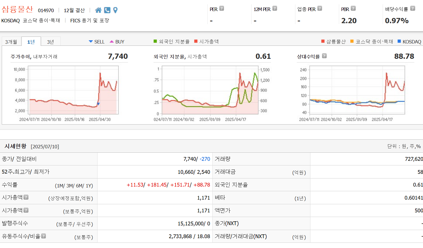The width and height of the screenshot is (423, 248).
Task: Click the 삼륭물산 company name heading
Action: (x=17, y=9)
